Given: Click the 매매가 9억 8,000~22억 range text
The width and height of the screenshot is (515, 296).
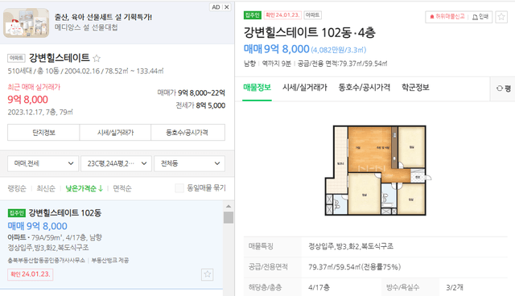Looking at the screenshot, I should pyautogui.click(x=192, y=92).
